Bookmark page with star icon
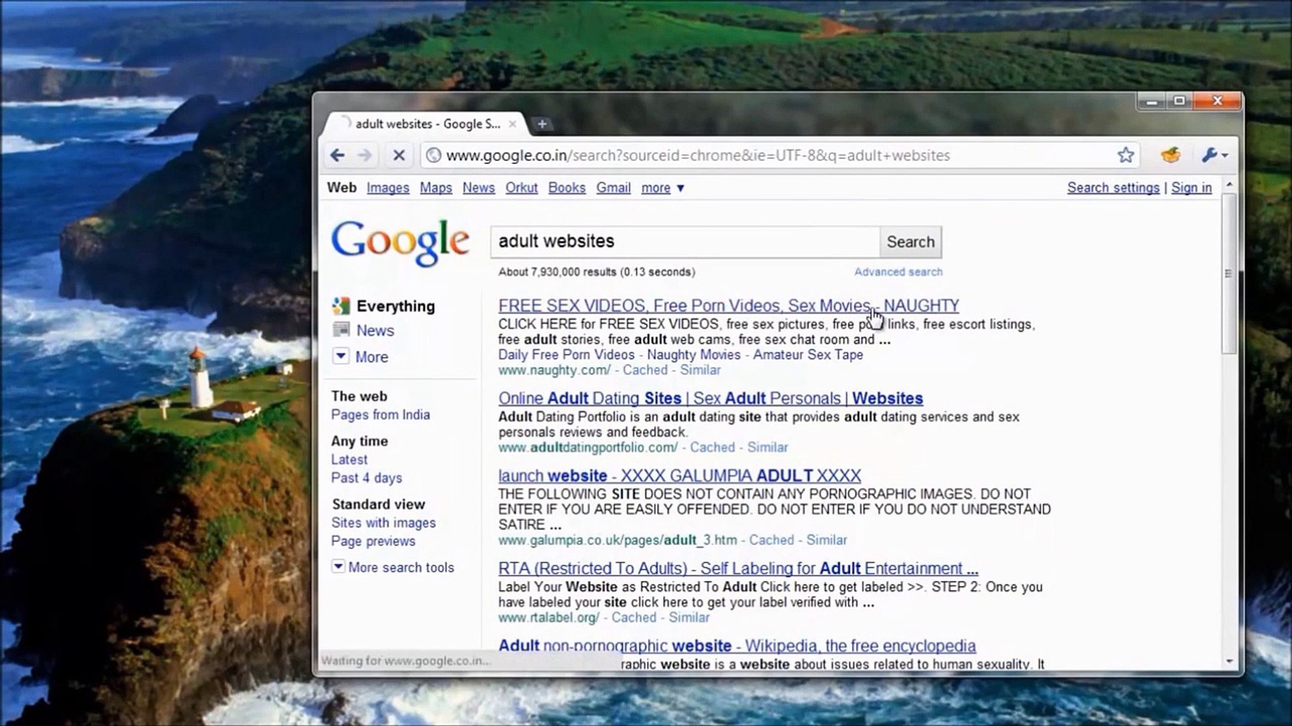1292x726 pixels. coord(1125,155)
